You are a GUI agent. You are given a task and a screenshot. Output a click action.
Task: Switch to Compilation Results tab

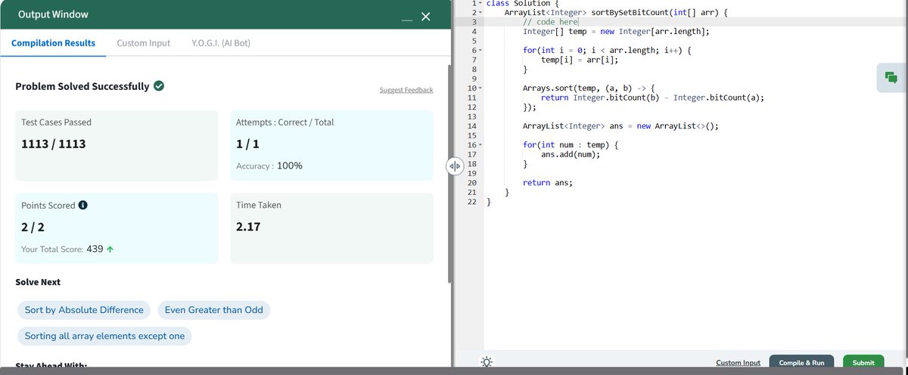[x=53, y=43]
